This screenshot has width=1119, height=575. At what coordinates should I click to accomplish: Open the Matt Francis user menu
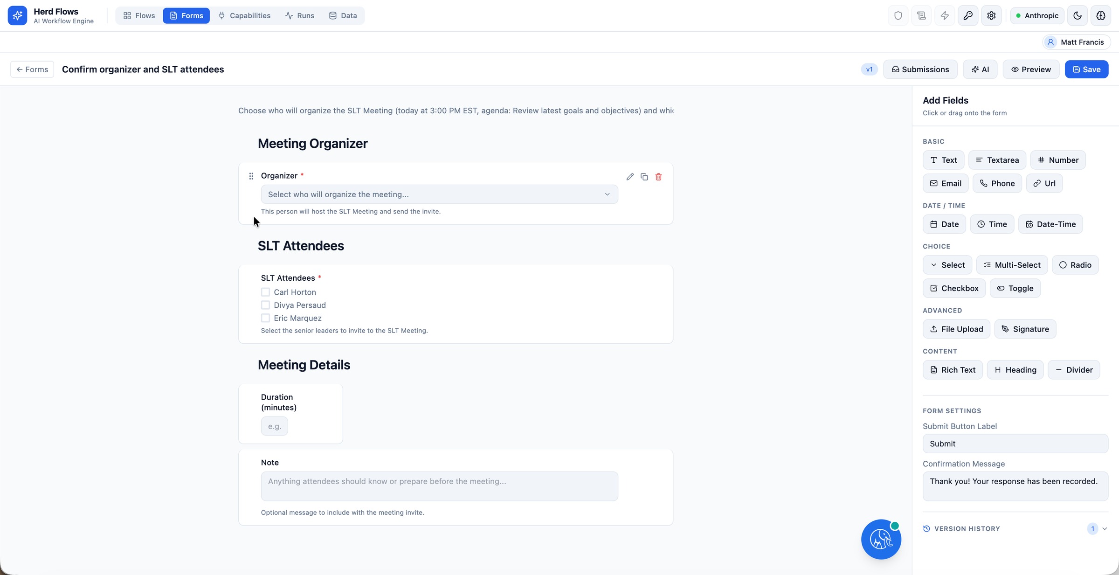click(1076, 42)
